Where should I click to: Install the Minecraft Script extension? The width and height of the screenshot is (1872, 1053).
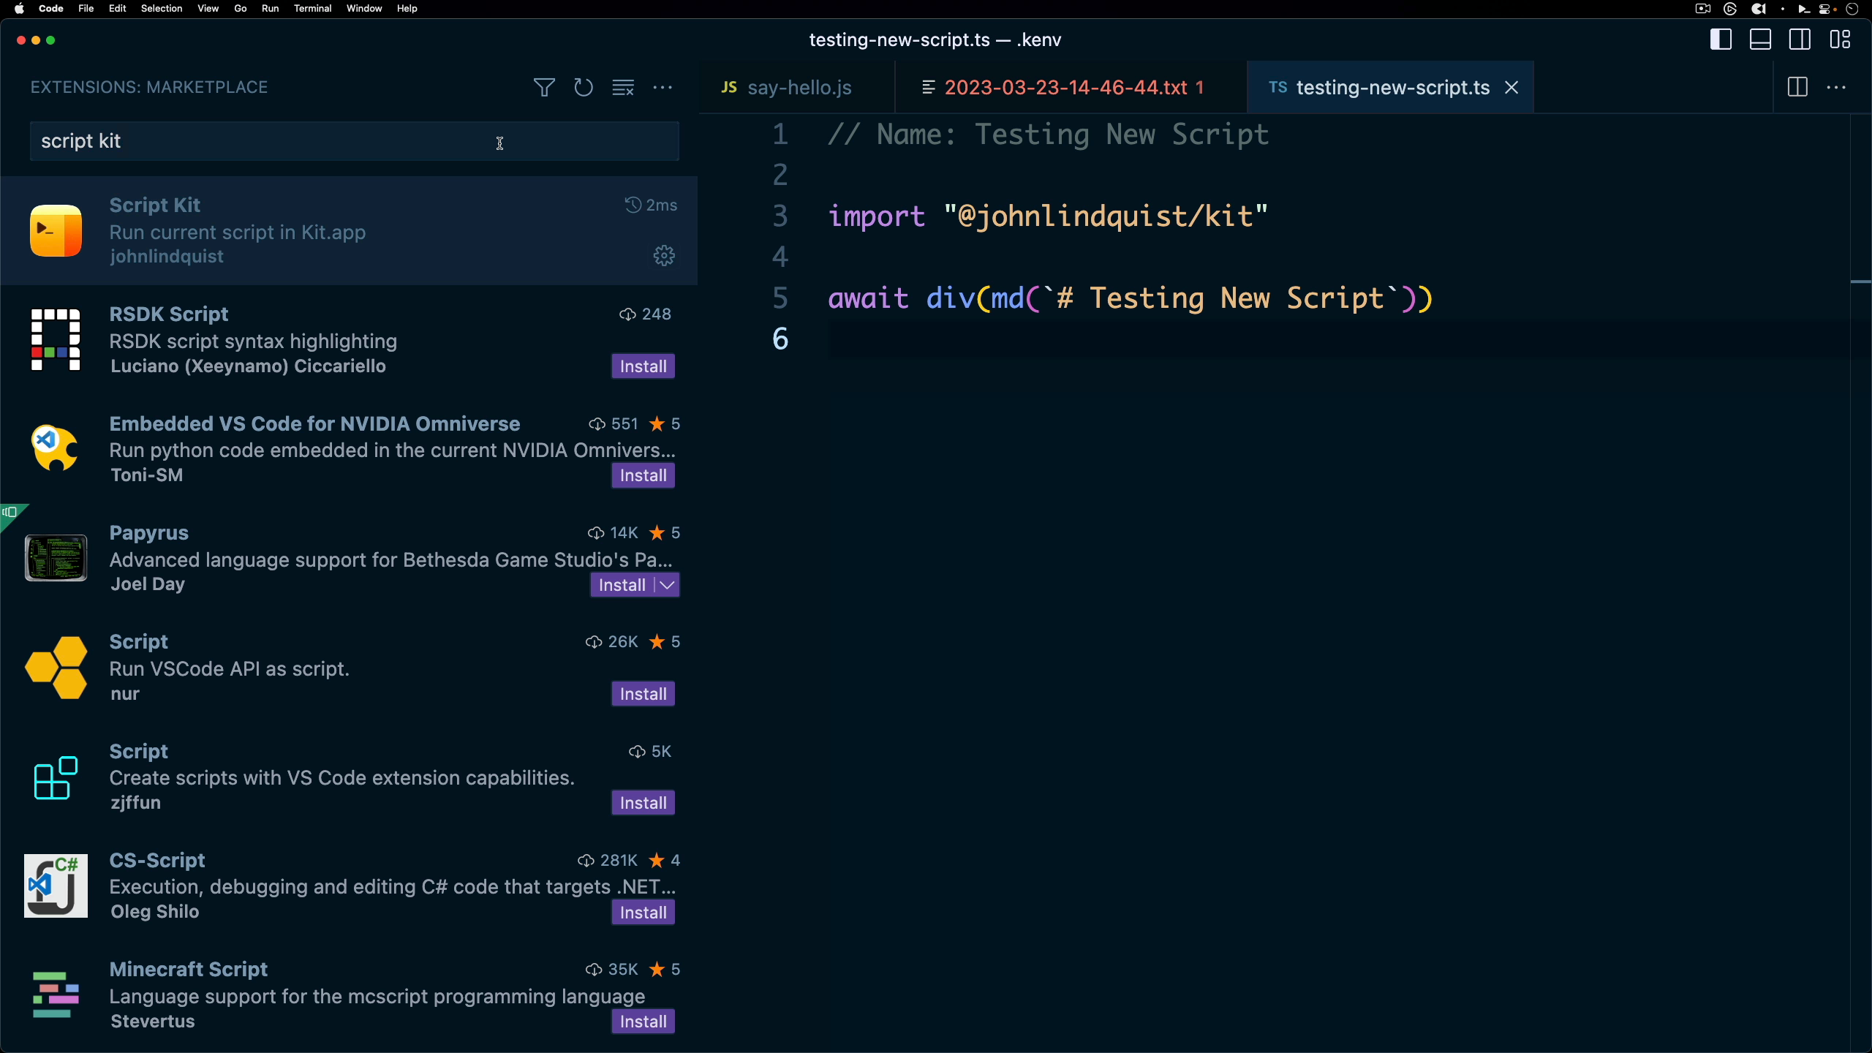pos(643,1022)
